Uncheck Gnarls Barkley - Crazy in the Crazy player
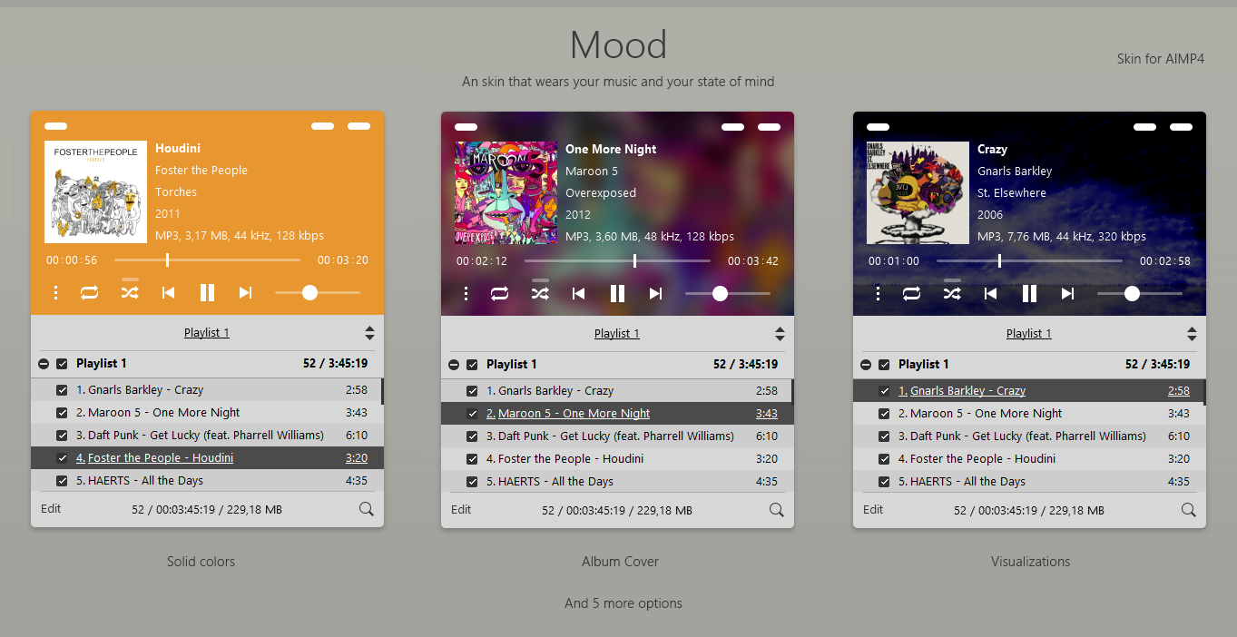 click(x=884, y=391)
